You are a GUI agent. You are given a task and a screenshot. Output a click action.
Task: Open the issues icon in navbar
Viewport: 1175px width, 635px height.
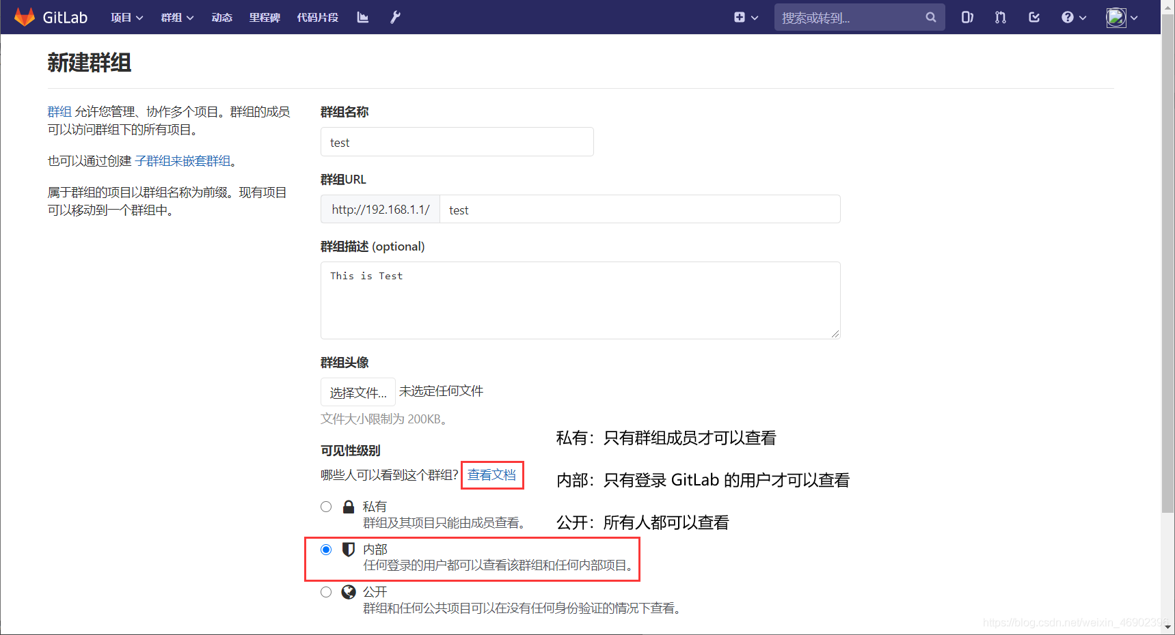(967, 17)
